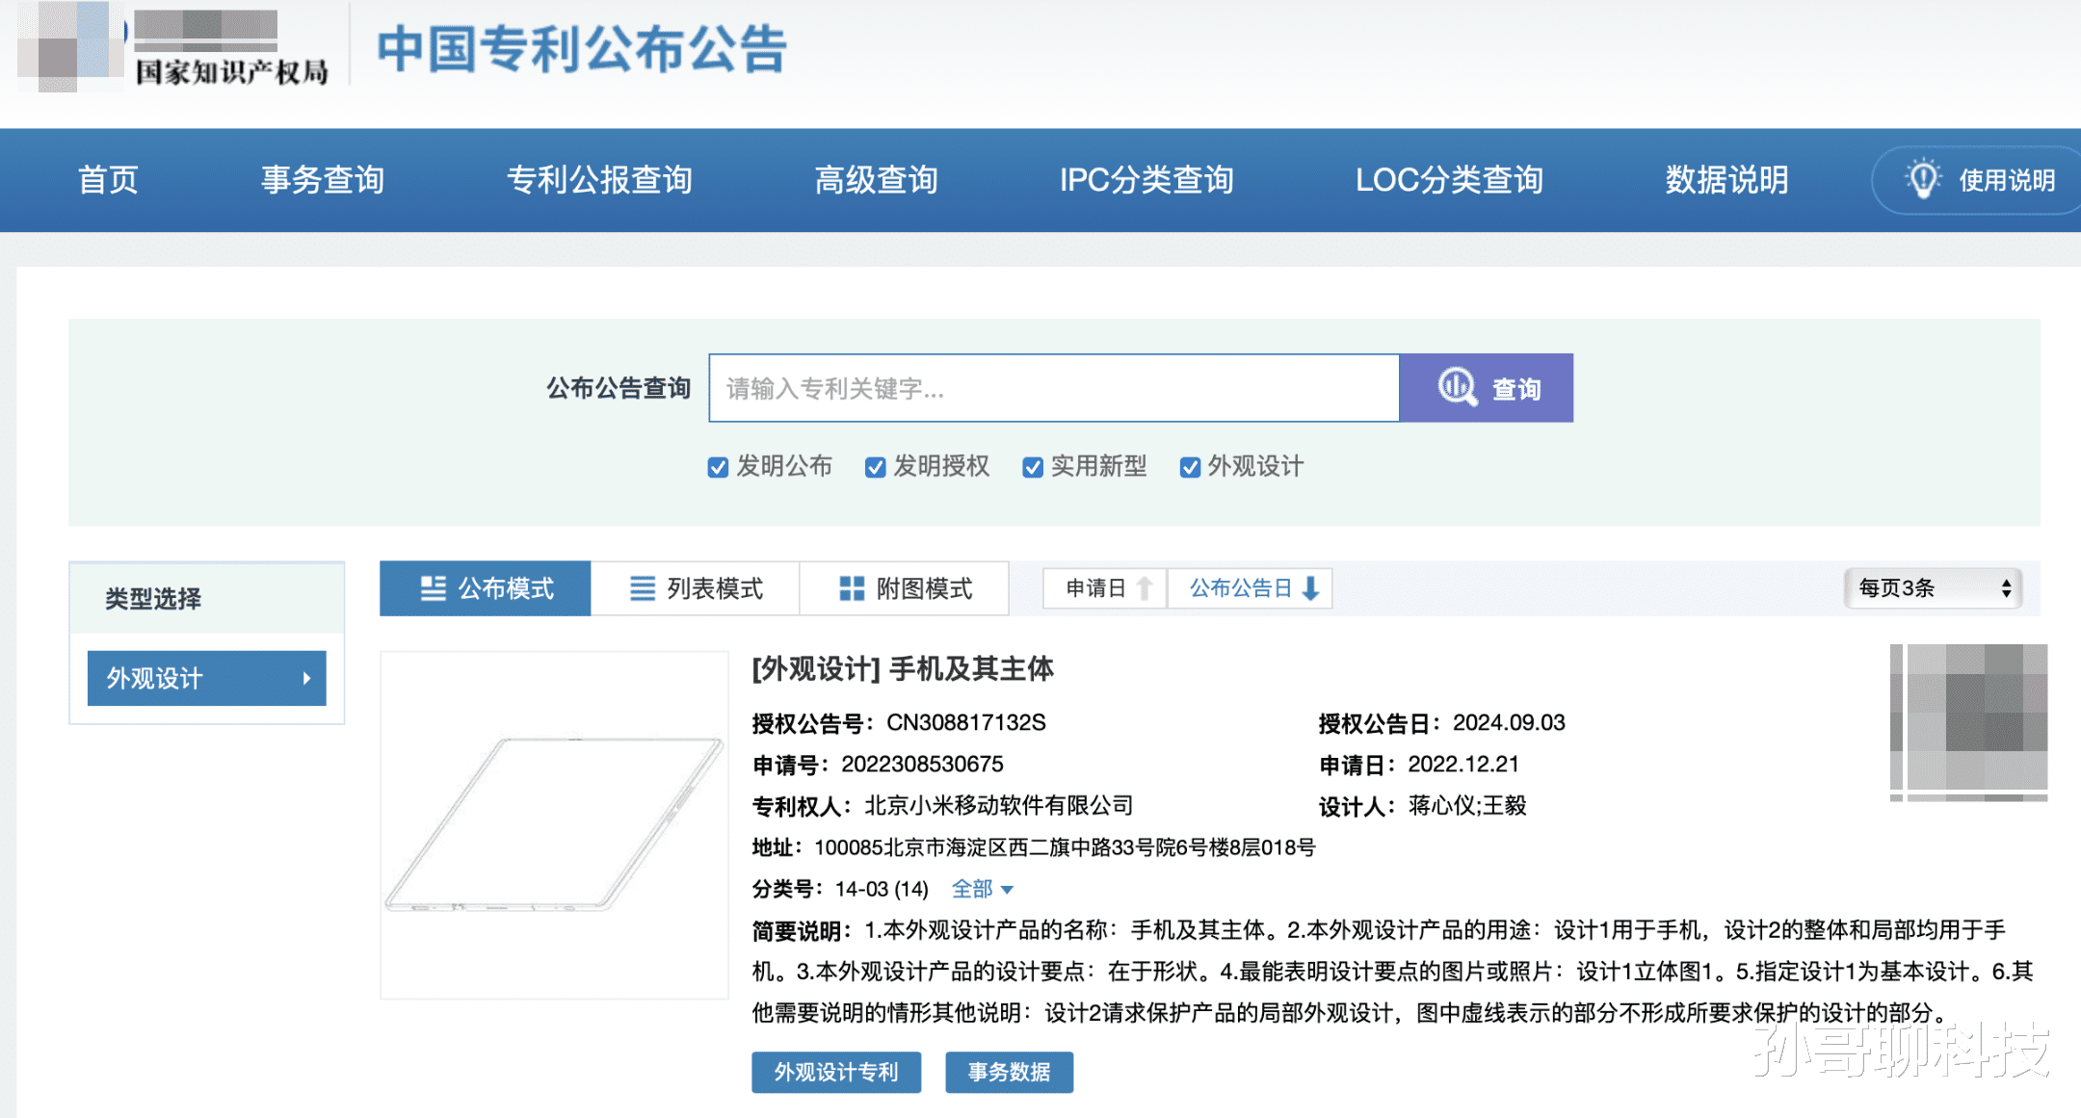The height and width of the screenshot is (1118, 2081).
Task: Open the 每页3条 results-per-page dropdown
Action: pyautogui.click(x=1933, y=588)
